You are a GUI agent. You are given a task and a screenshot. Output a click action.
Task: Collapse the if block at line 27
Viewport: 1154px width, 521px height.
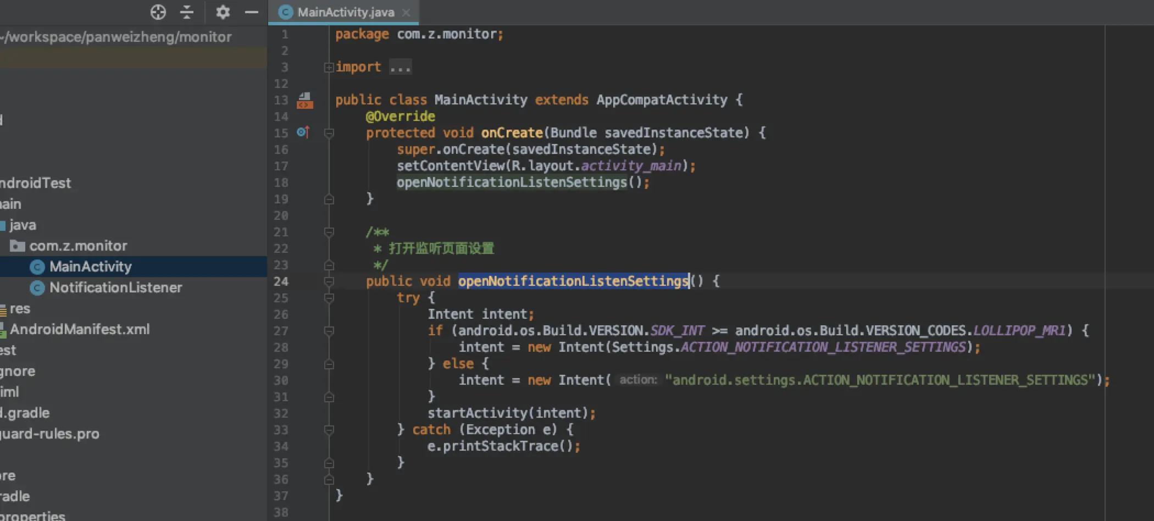pyautogui.click(x=329, y=331)
